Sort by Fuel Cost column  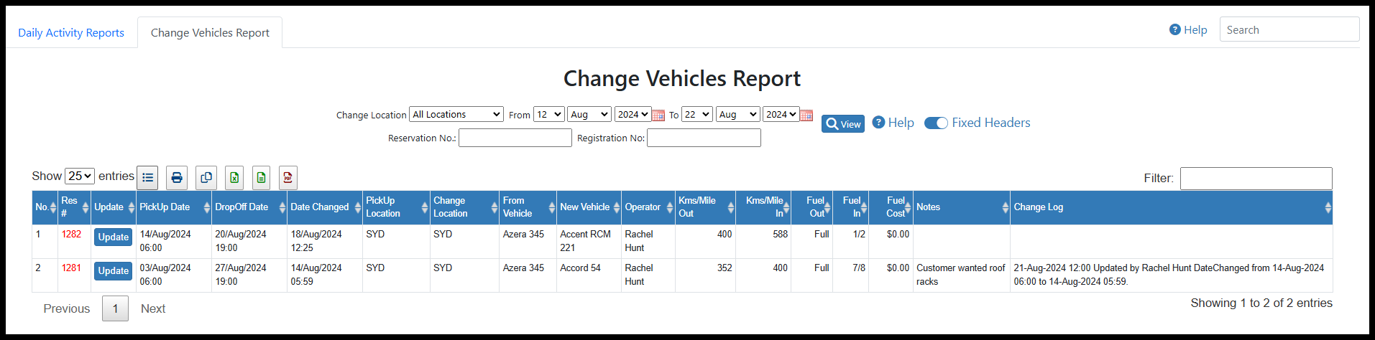[x=891, y=207]
